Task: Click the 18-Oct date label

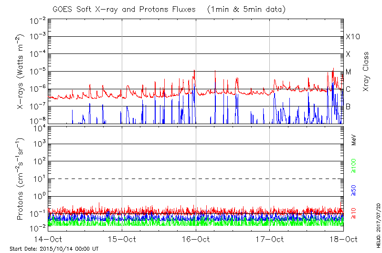Action: pos(343,239)
